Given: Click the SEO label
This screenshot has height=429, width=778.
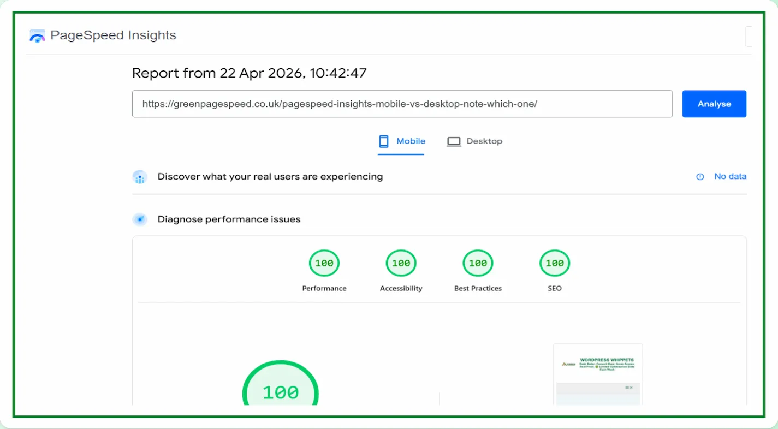Looking at the screenshot, I should click(x=555, y=288).
